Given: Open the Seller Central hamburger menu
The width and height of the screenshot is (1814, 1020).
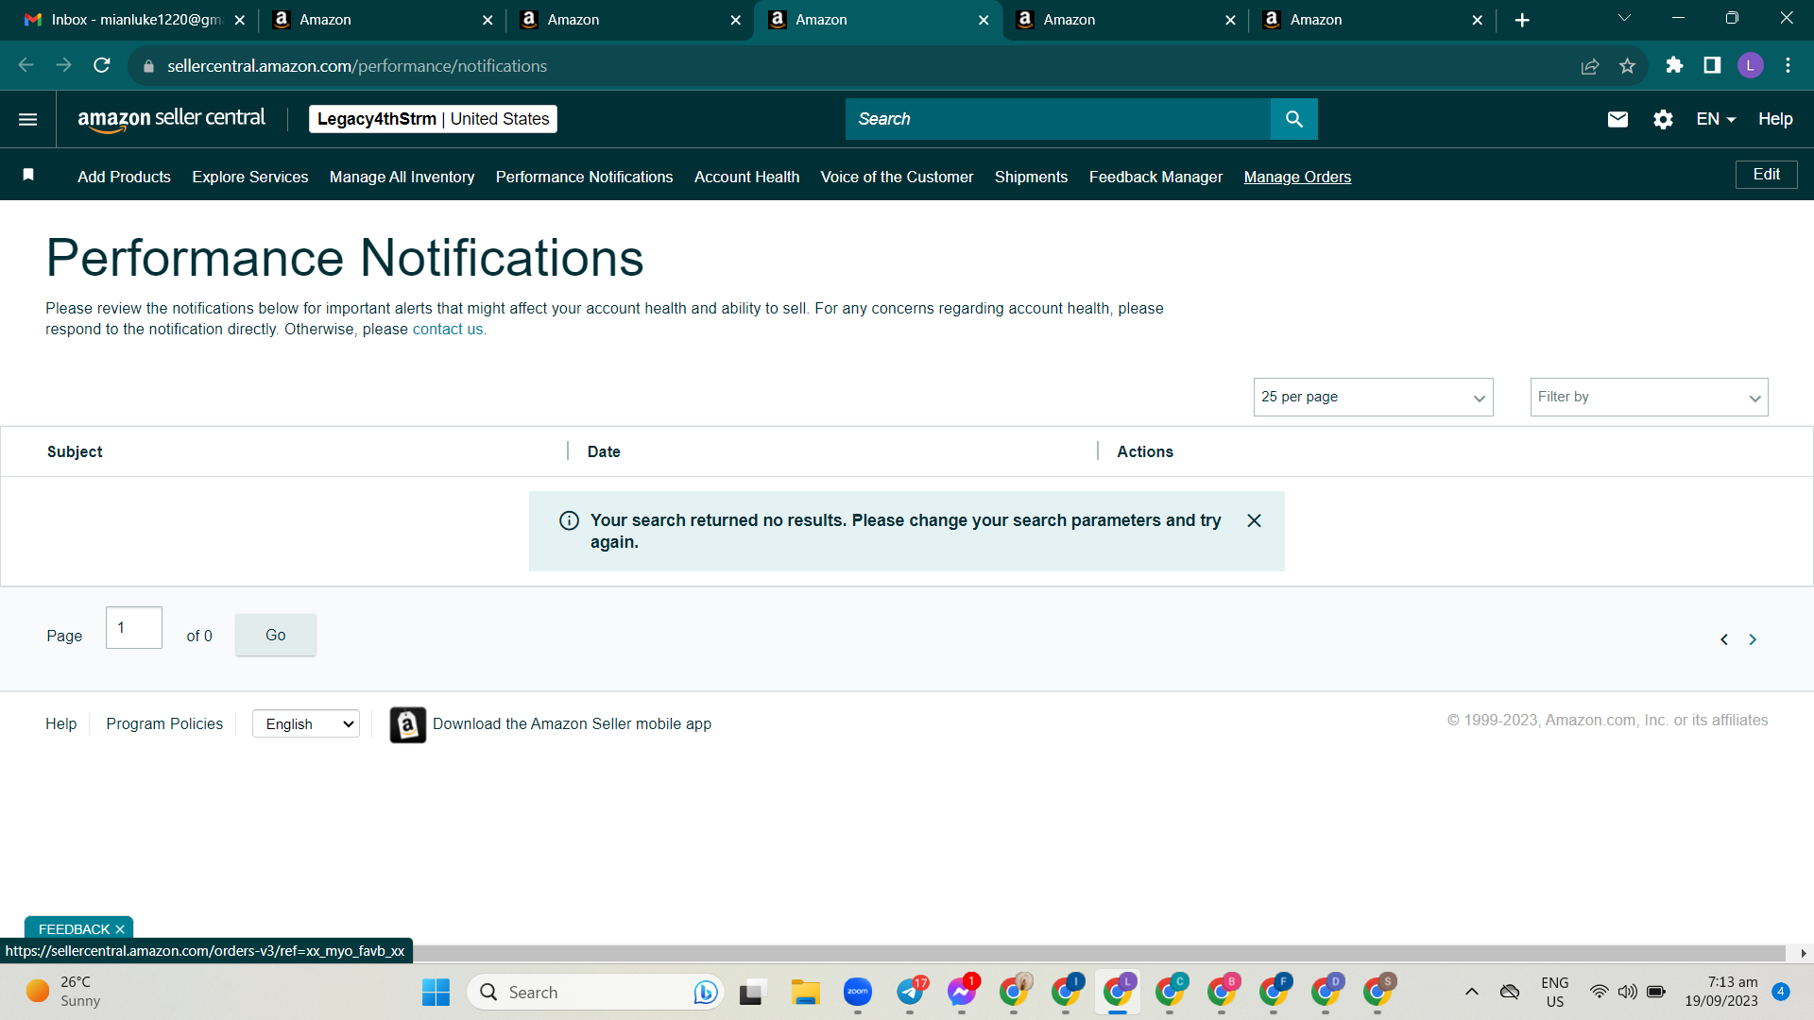Looking at the screenshot, I should (28, 119).
